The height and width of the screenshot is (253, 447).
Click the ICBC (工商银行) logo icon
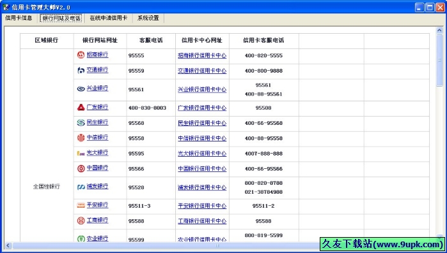point(81,220)
